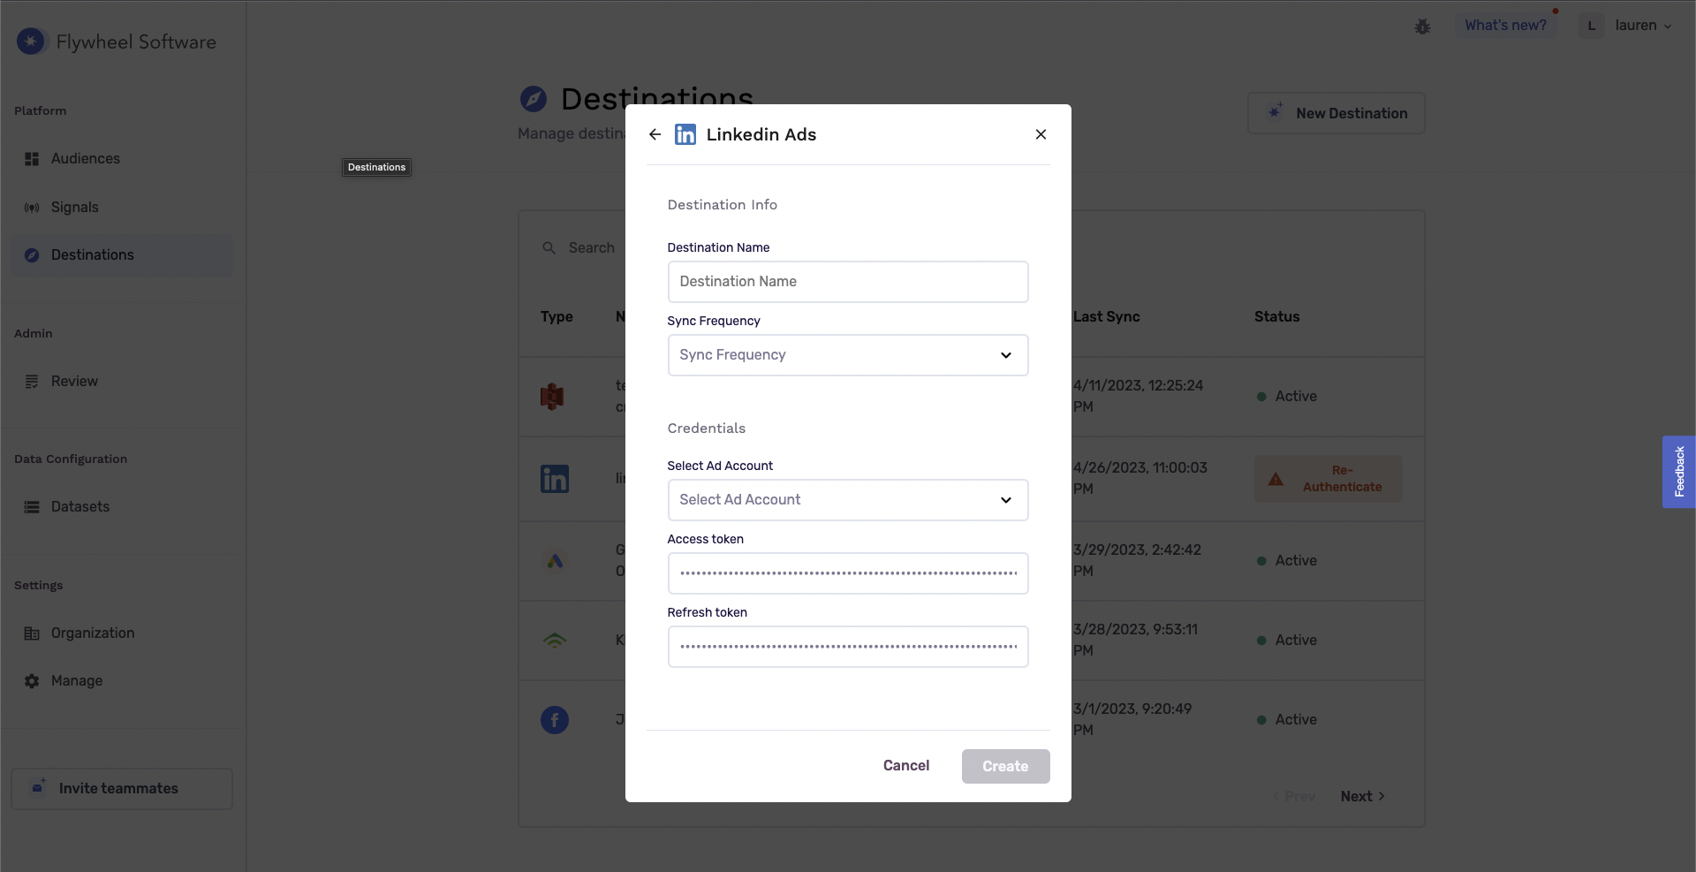Click the Last Sync column header
This screenshot has width=1696, height=872.
[x=1106, y=317]
